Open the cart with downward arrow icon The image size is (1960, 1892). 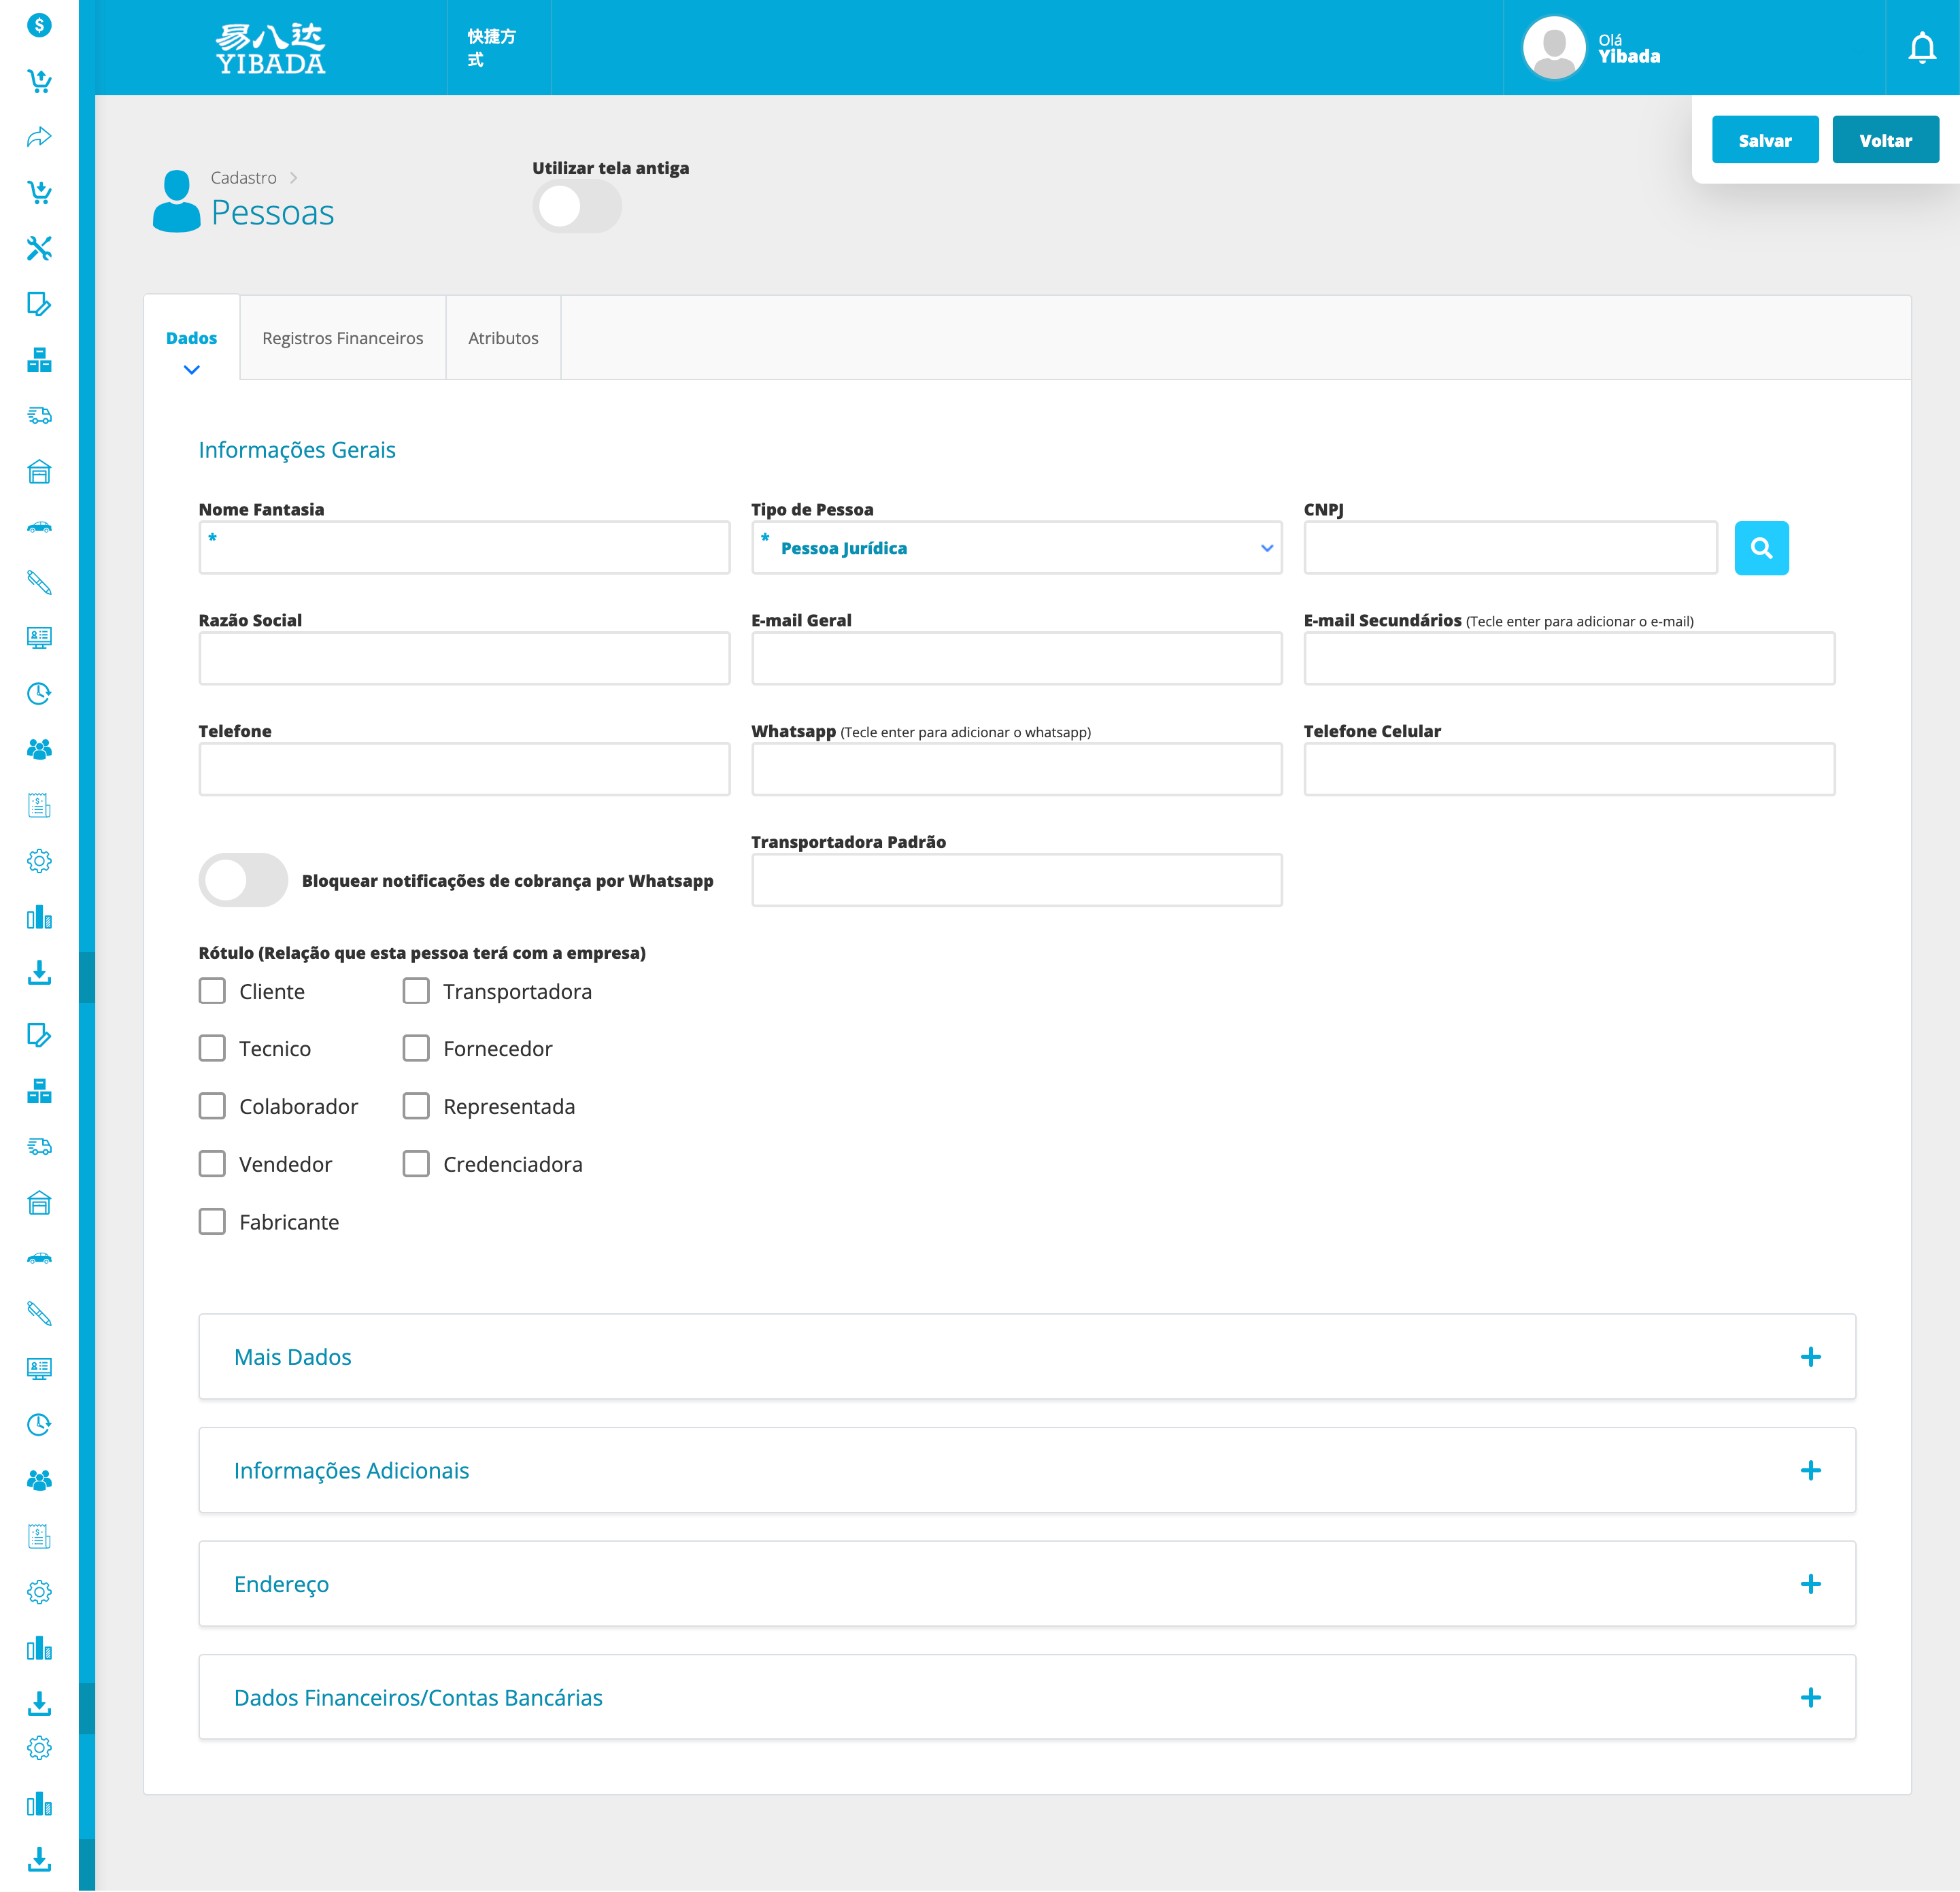pos(39,192)
